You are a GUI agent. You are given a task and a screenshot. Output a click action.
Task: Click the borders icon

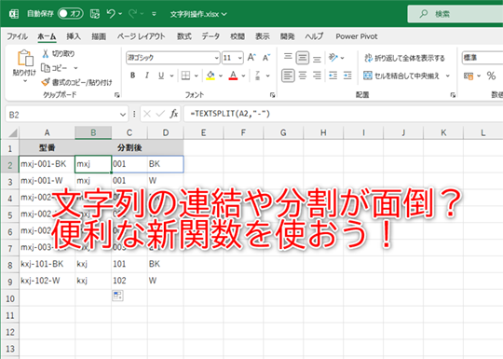[x=185, y=76]
